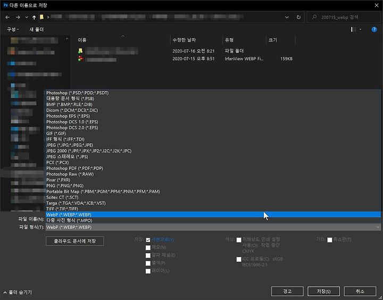The image size is (383, 300).
Task: Open the 구성 organize menu
Action: 13,30
